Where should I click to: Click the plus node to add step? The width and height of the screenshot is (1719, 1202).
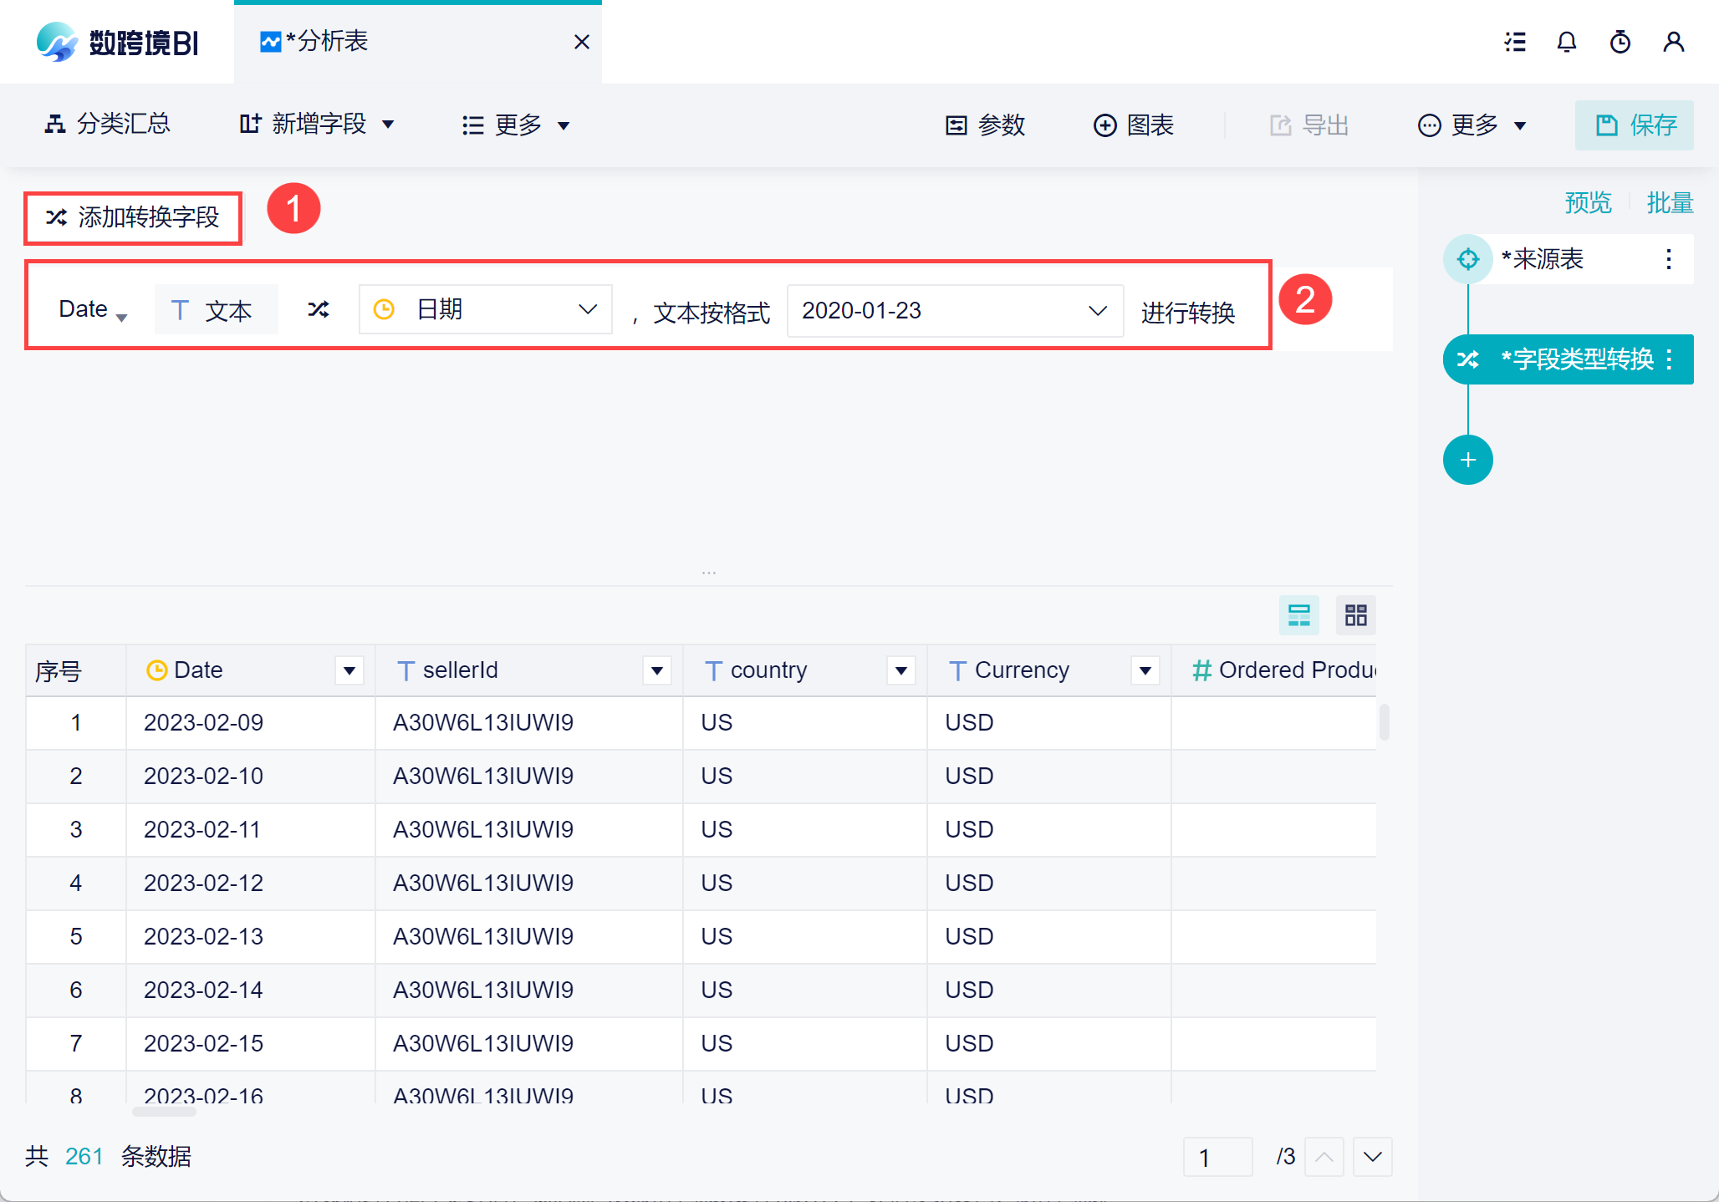pos(1467,460)
